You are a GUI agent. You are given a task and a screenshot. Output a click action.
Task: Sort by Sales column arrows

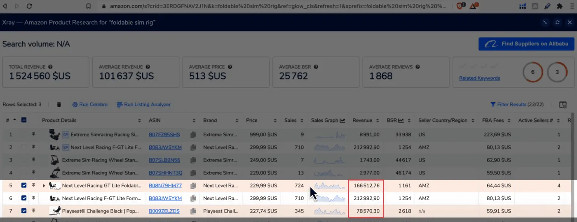[x=302, y=121]
